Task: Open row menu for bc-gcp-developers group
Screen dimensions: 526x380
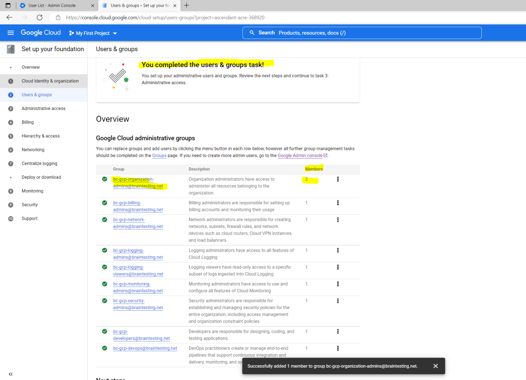Action: point(338,332)
